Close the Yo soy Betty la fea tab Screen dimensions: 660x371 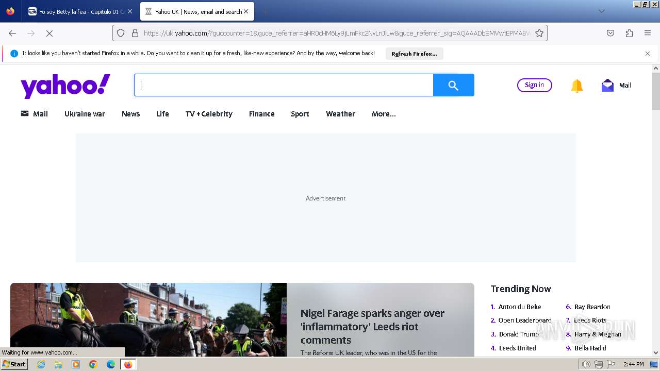click(x=130, y=11)
